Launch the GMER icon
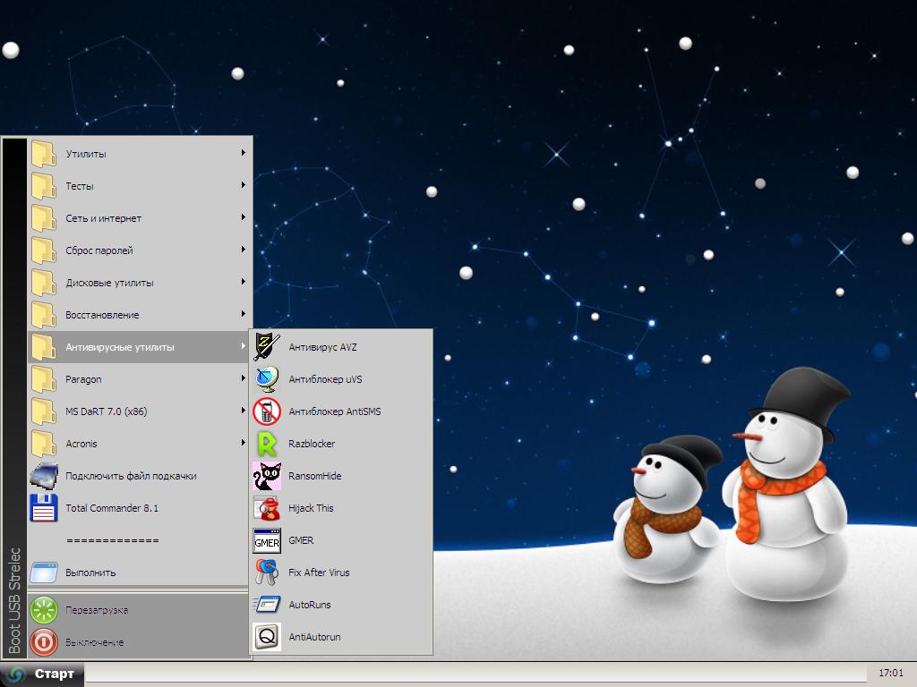The height and width of the screenshot is (687, 917). (x=267, y=540)
